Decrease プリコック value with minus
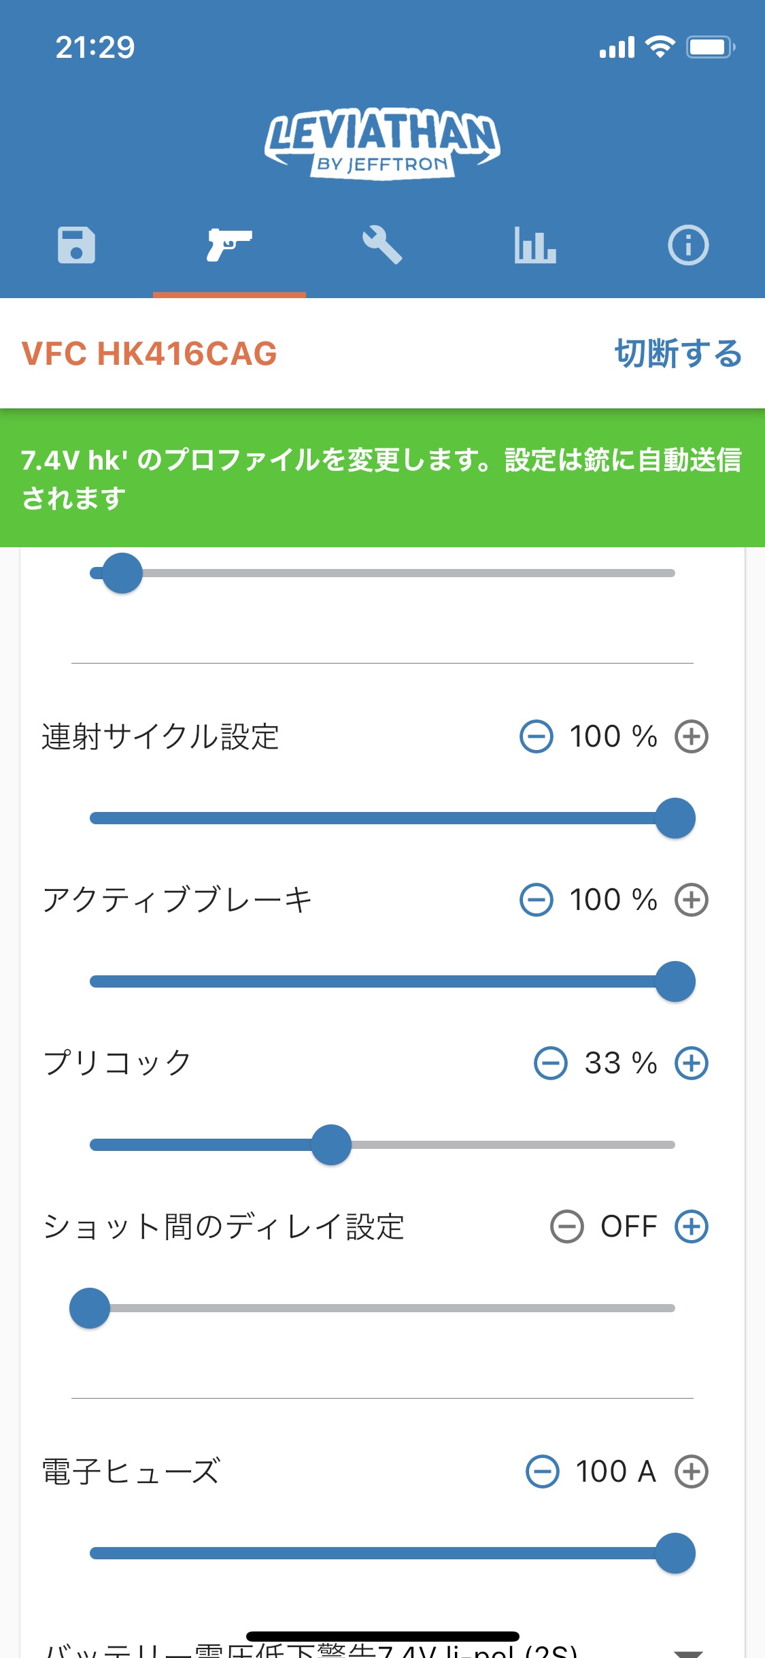The height and width of the screenshot is (1658, 765). [551, 1063]
